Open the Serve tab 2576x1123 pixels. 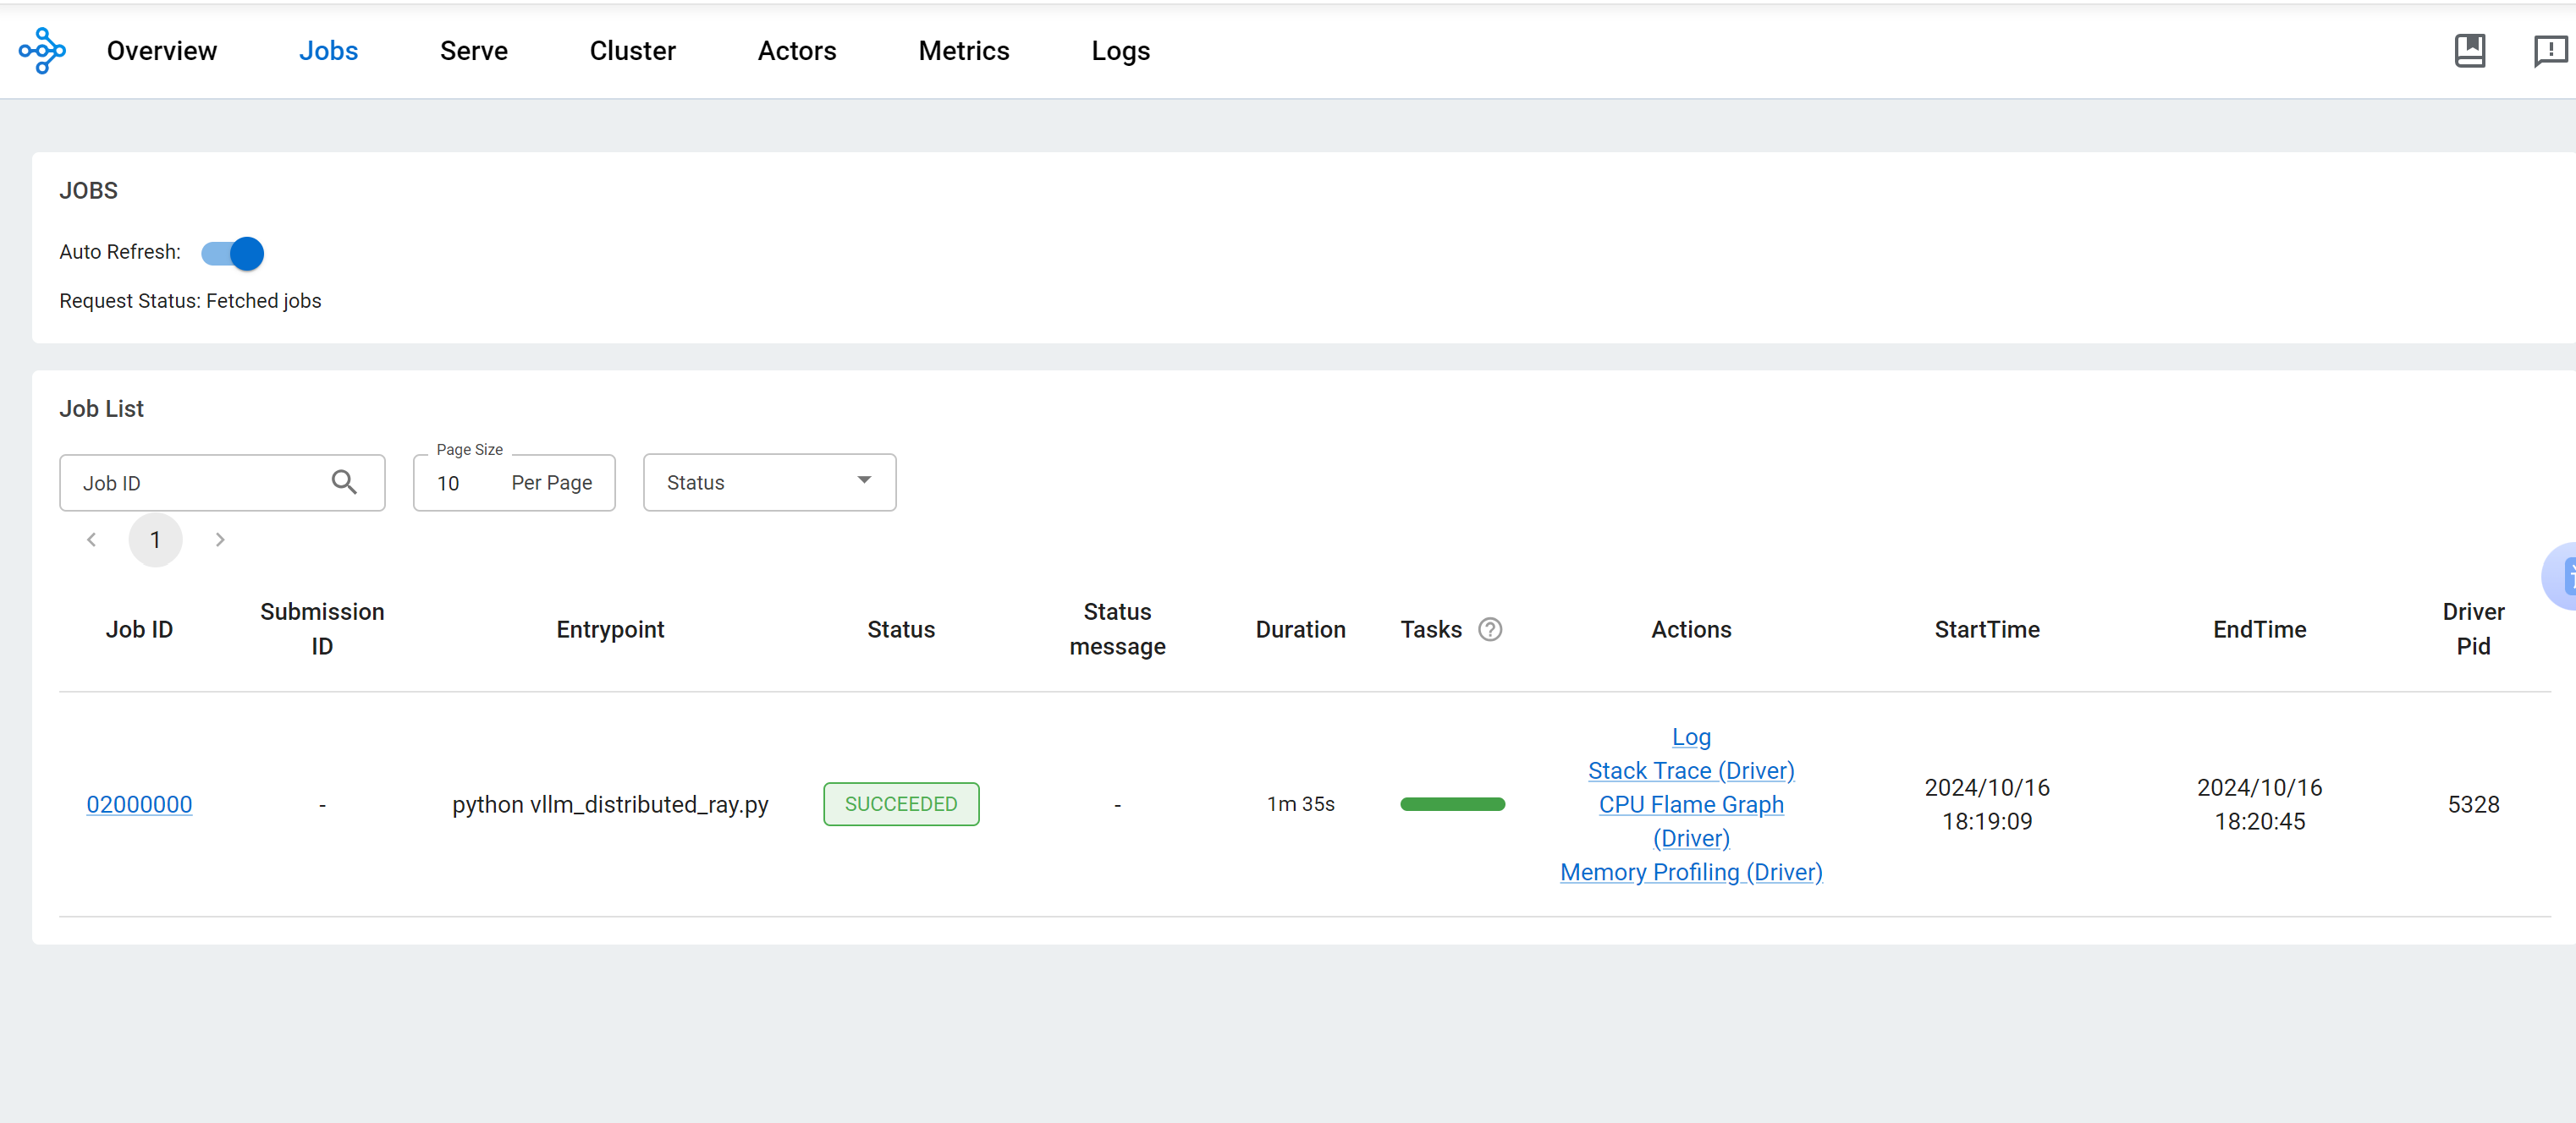[x=474, y=51]
